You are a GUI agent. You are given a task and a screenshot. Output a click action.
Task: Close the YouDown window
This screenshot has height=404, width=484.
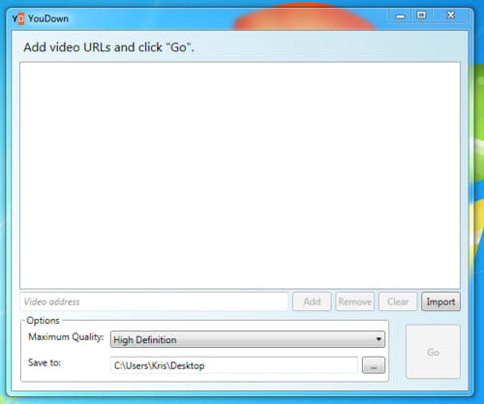(x=450, y=15)
